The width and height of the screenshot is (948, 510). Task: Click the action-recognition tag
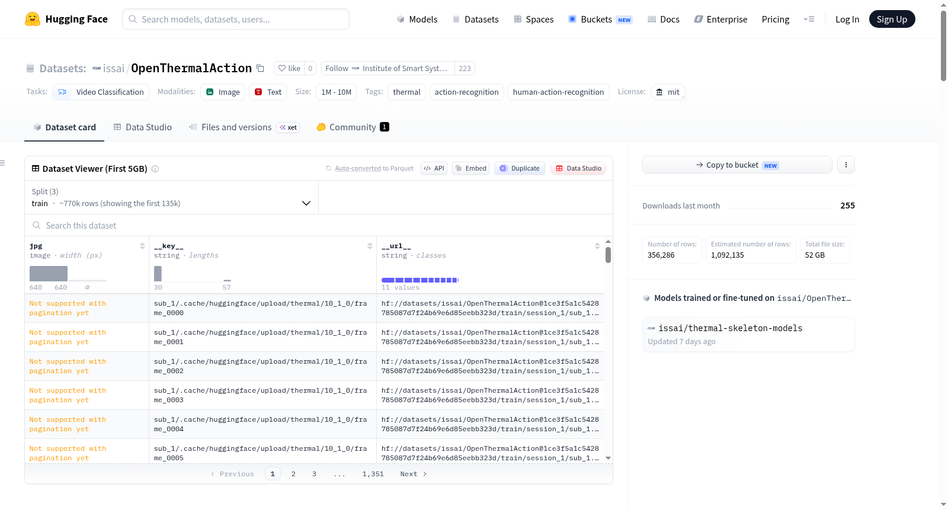point(467,92)
